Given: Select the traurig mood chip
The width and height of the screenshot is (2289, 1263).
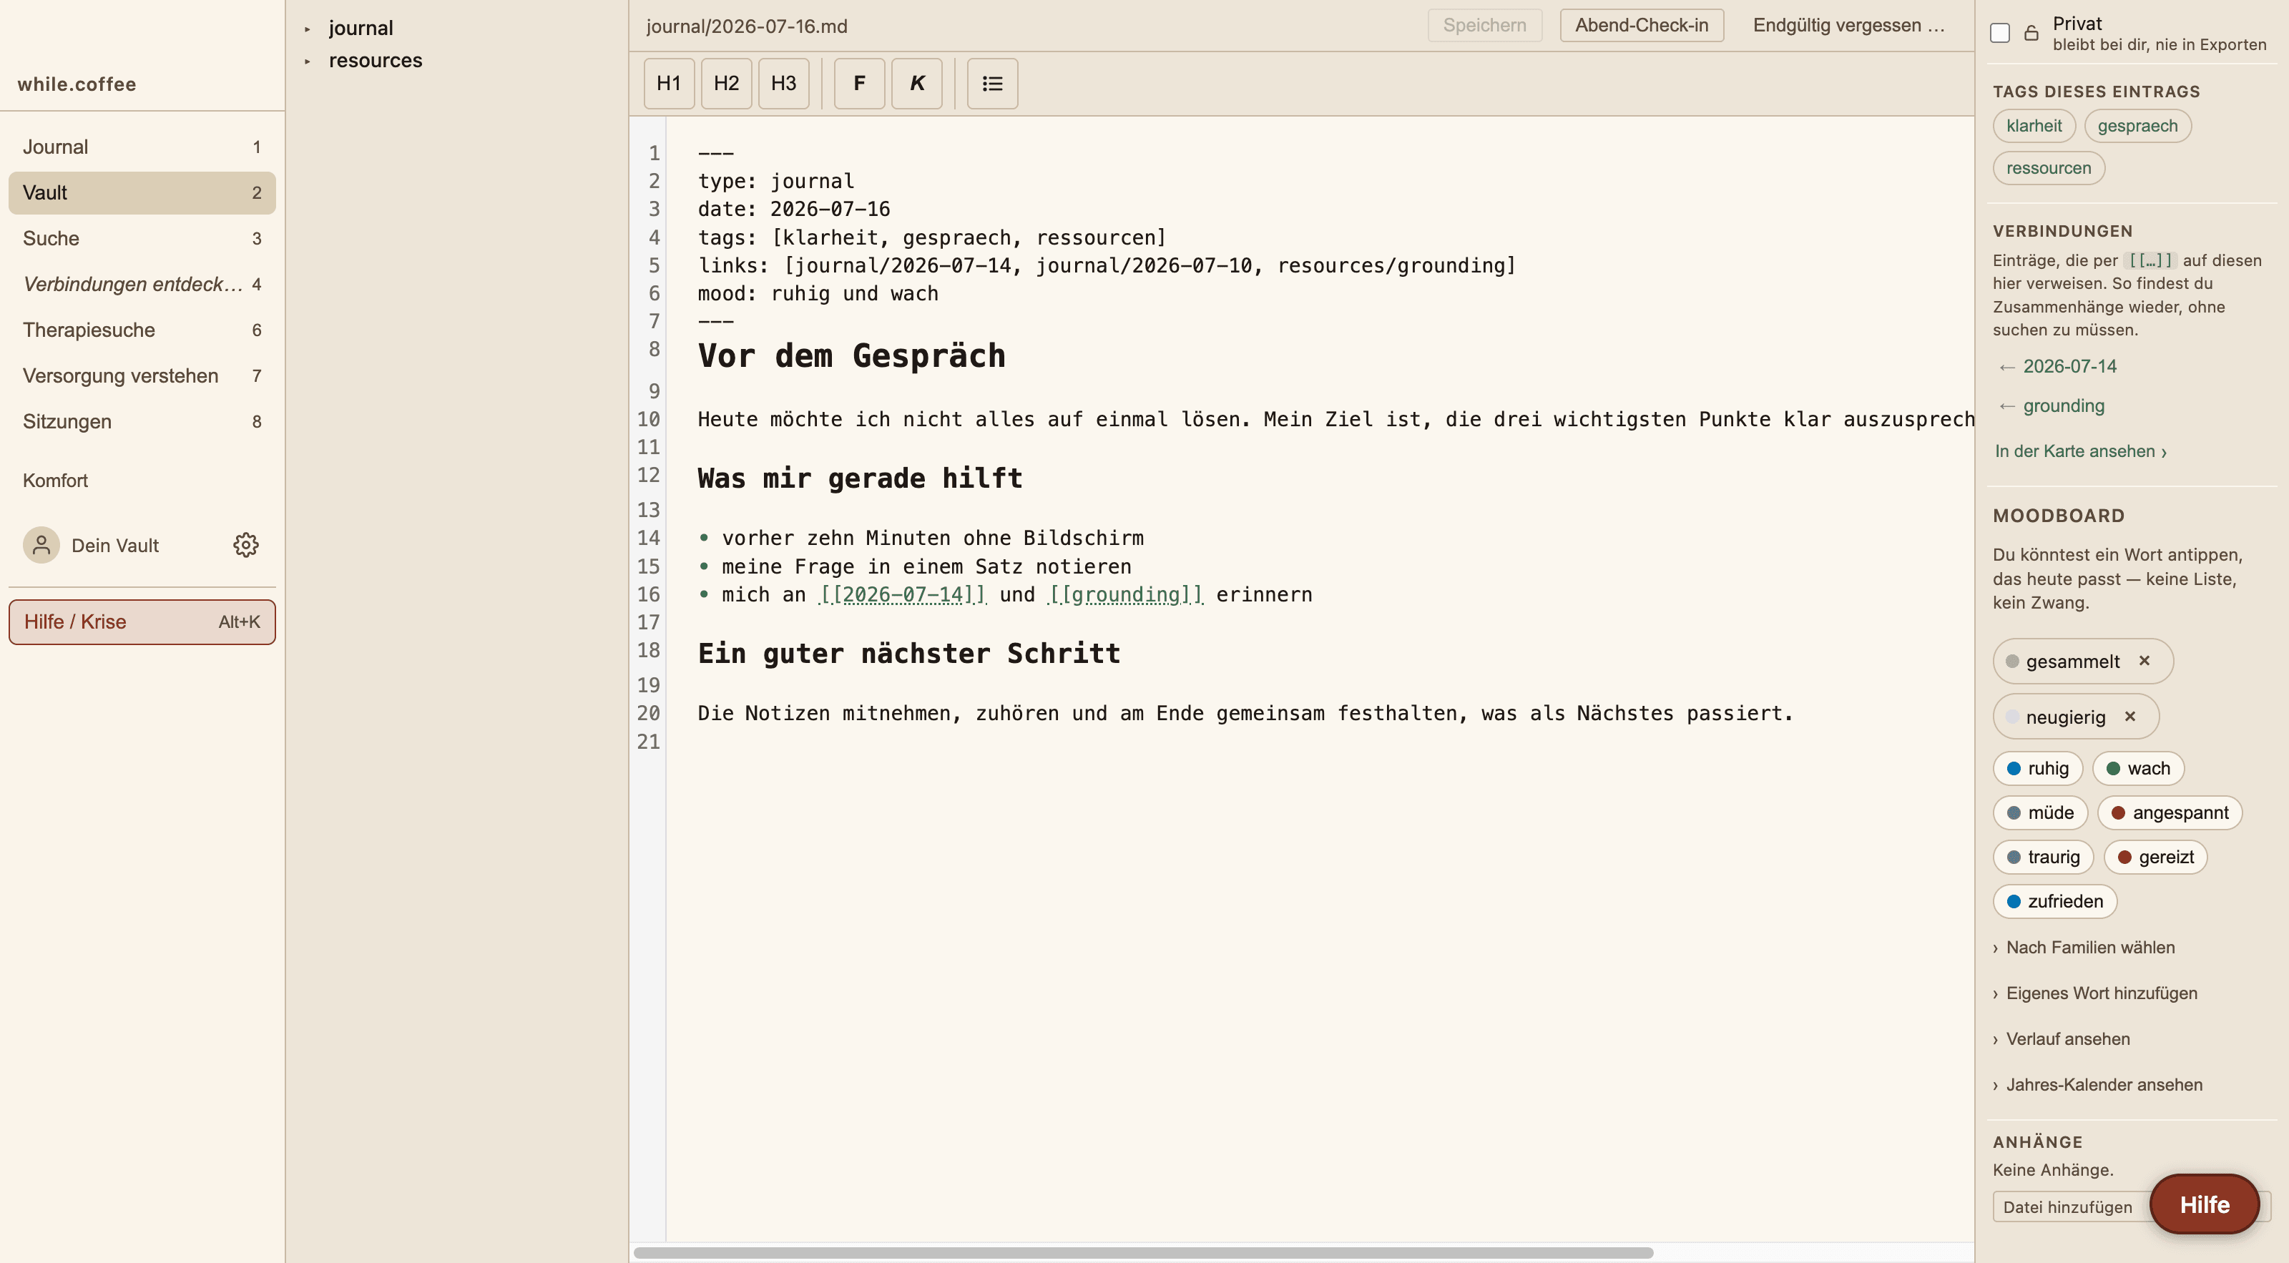Looking at the screenshot, I should point(2043,857).
